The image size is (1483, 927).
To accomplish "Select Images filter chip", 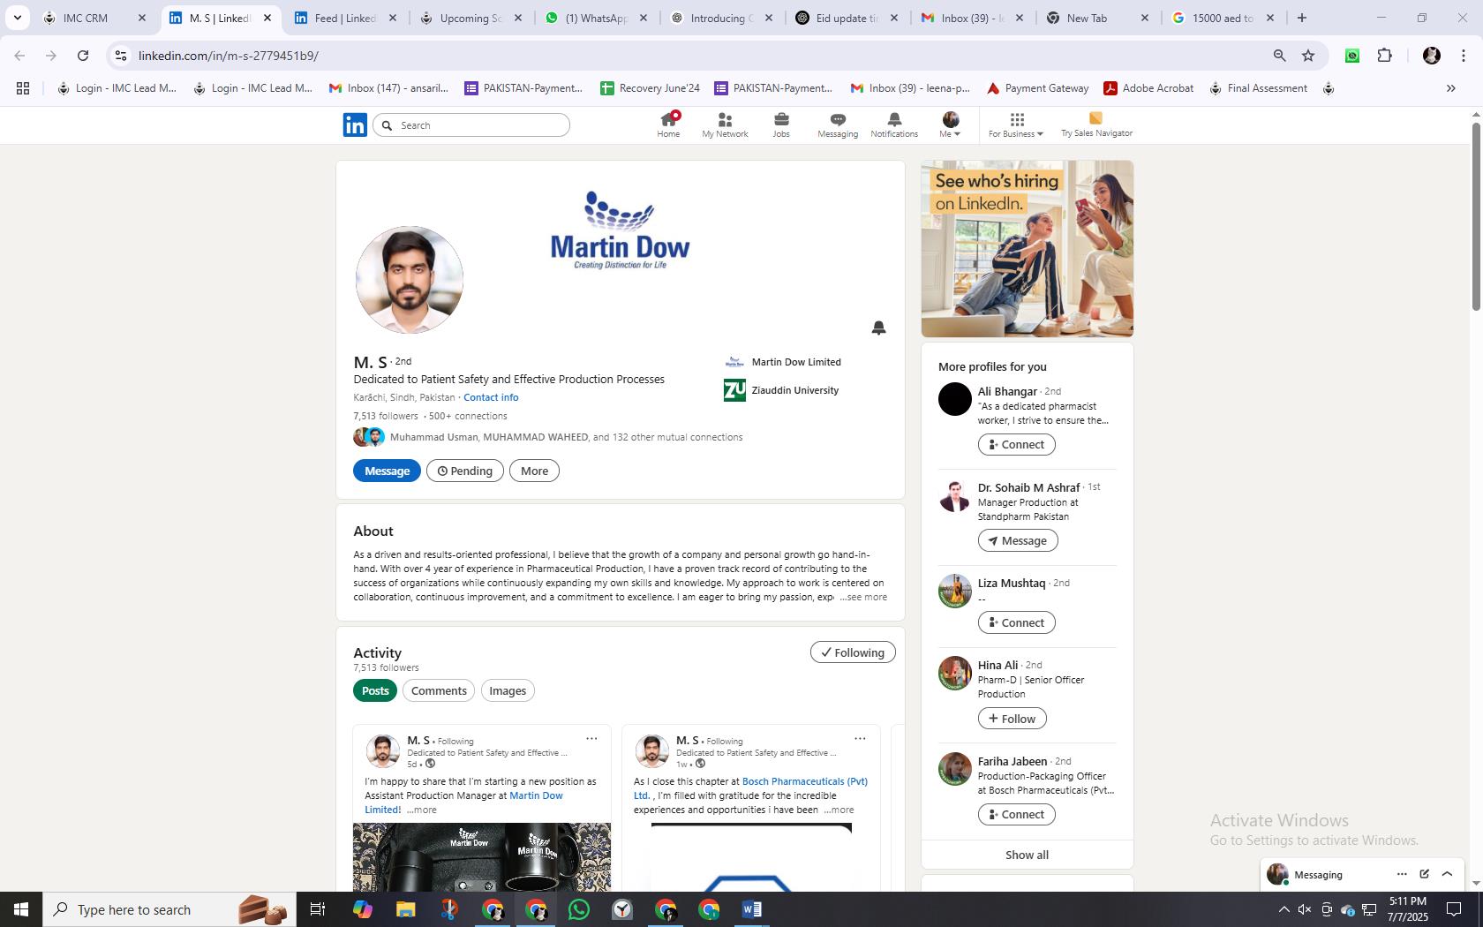I will pyautogui.click(x=508, y=690).
